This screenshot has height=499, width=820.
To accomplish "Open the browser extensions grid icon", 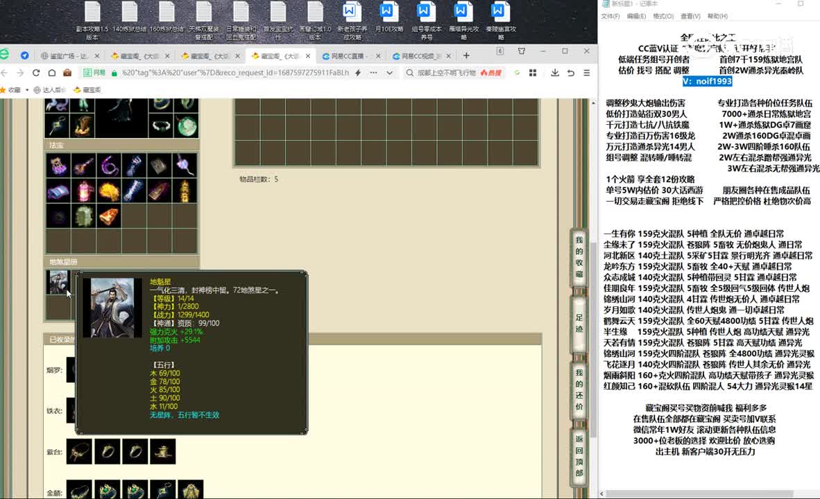I will (533, 73).
